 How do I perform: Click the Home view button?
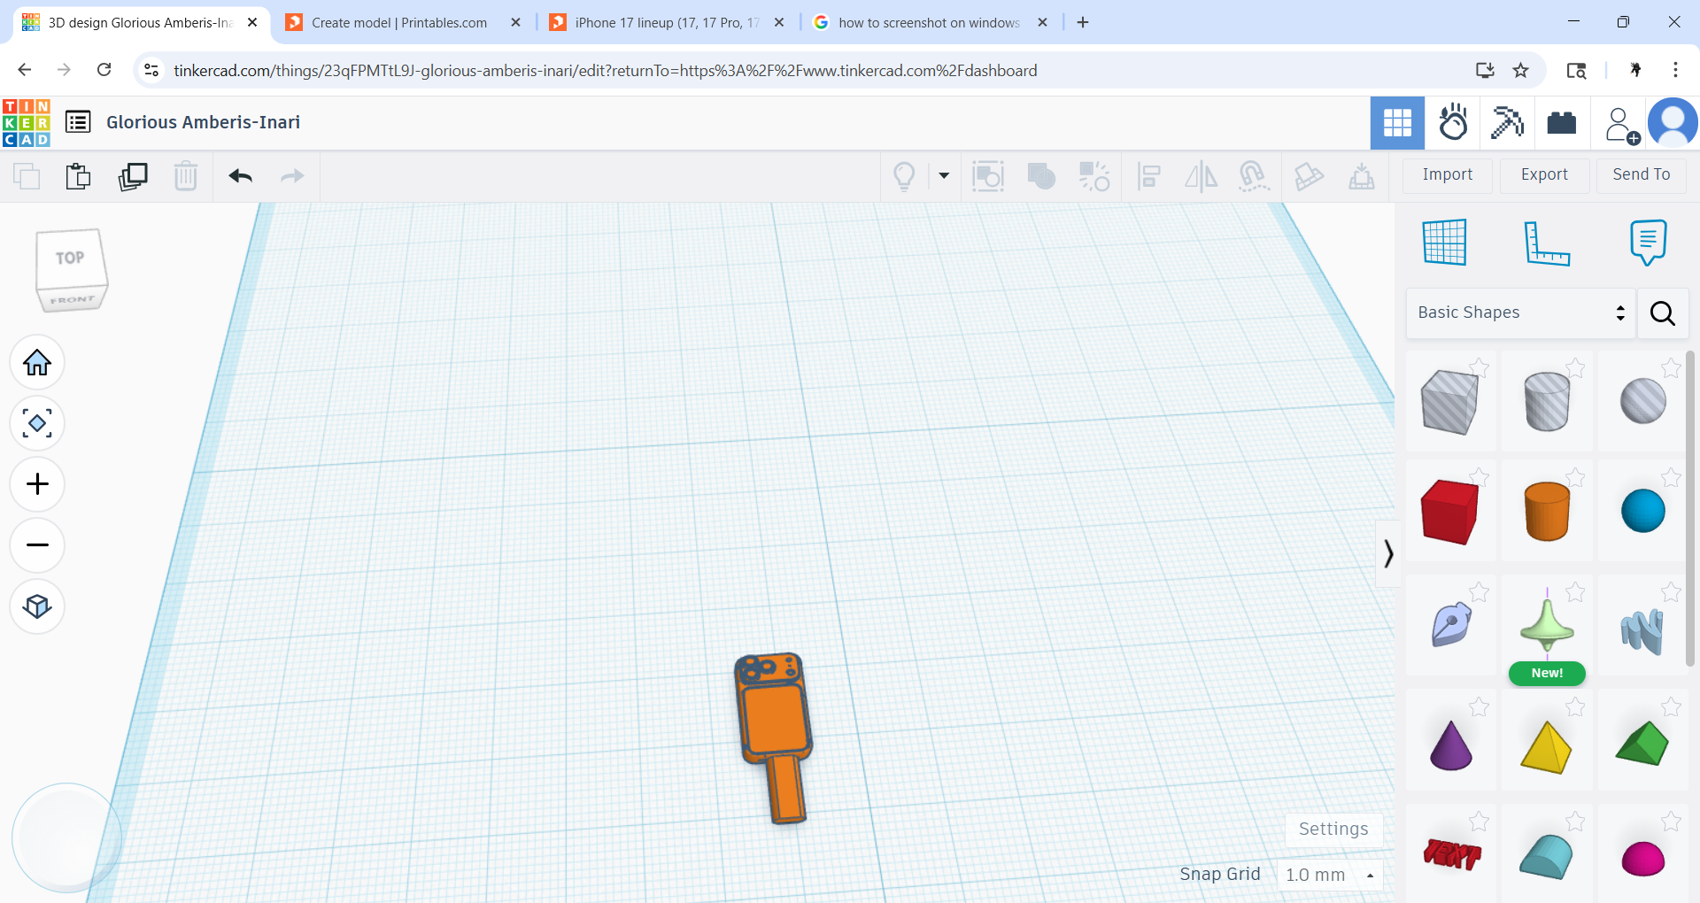click(x=37, y=362)
